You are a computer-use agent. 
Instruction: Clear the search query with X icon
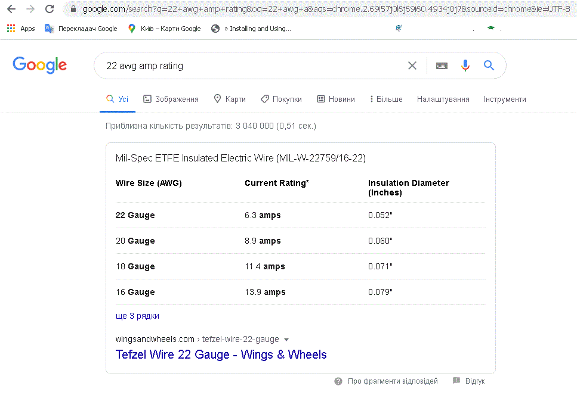pos(412,66)
